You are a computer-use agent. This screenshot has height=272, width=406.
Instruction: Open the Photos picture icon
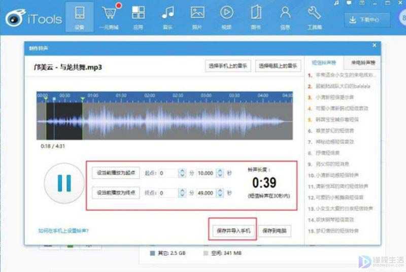click(x=197, y=12)
